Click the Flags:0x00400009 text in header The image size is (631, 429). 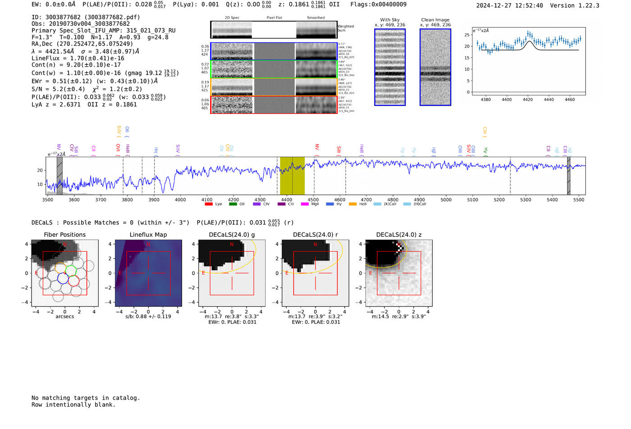[378, 5]
